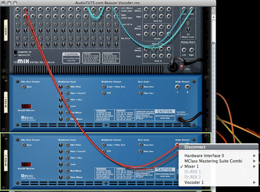Screen dimensions: 260x192
Task: Click the OSC Pitch input jack on Dr.REX 1
Action: (x=67, y=87)
